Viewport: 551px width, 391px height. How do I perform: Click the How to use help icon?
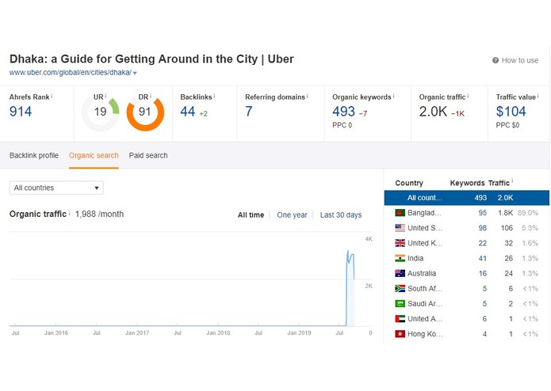(496, 60)
